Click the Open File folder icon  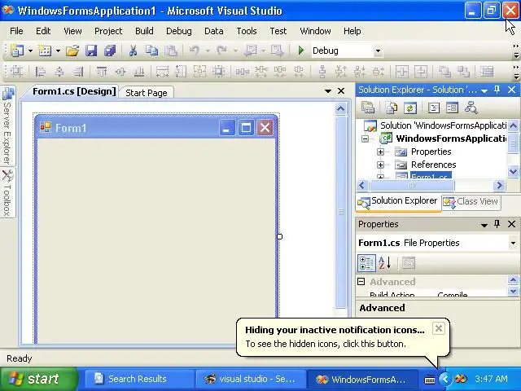72,51
